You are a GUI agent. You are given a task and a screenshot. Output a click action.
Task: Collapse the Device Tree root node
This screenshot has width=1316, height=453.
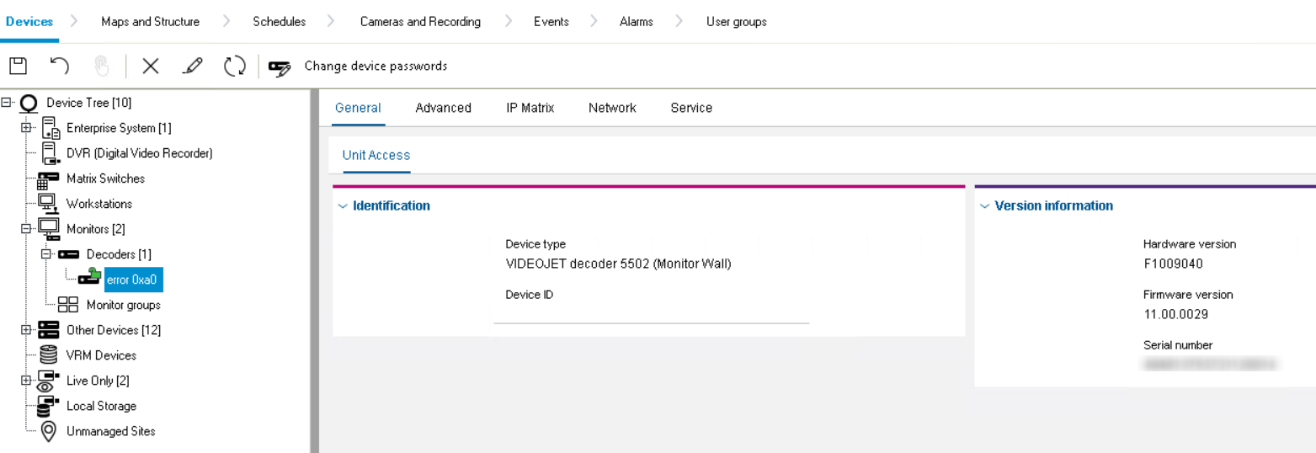(x=7, y=103)
